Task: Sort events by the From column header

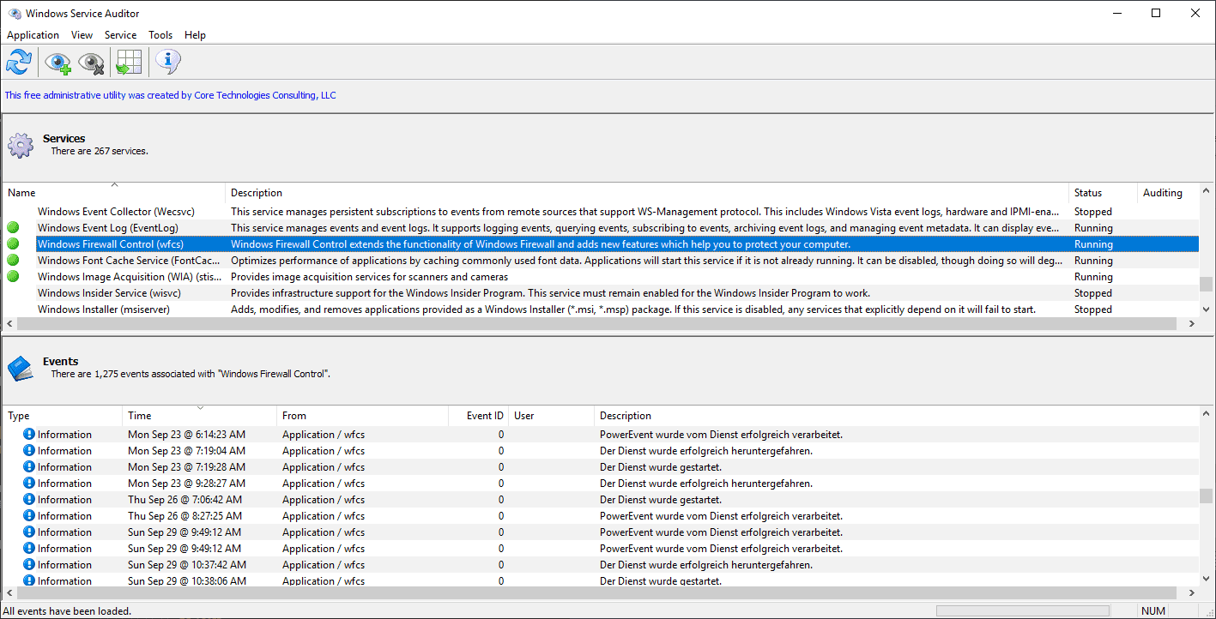Action: click(362, 416)
